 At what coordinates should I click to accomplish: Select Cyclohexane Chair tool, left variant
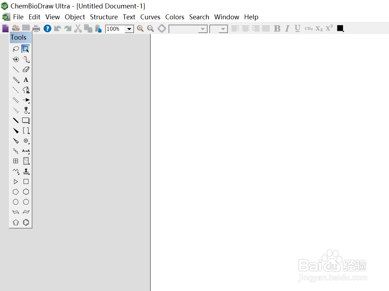(15, 212)
